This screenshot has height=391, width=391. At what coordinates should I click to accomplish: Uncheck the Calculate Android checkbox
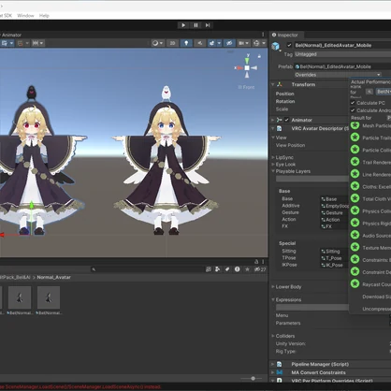[x=353, y=110]
